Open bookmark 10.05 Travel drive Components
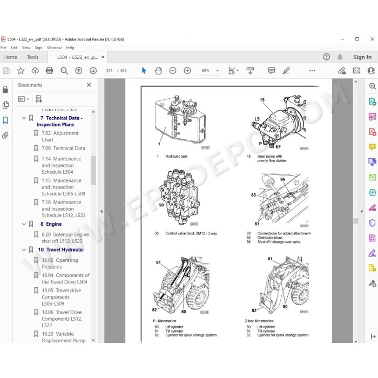Viewport: 378px width, 378px height. click(61, 297)
